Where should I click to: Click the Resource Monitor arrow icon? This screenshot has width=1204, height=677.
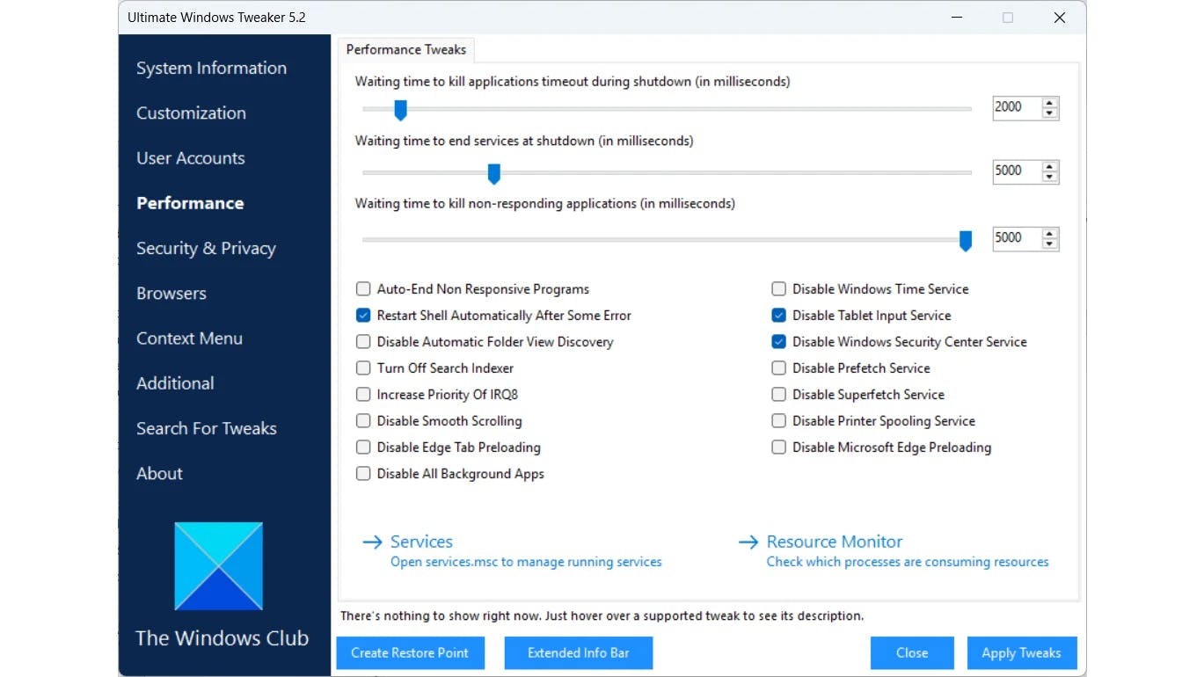point(748,542)
